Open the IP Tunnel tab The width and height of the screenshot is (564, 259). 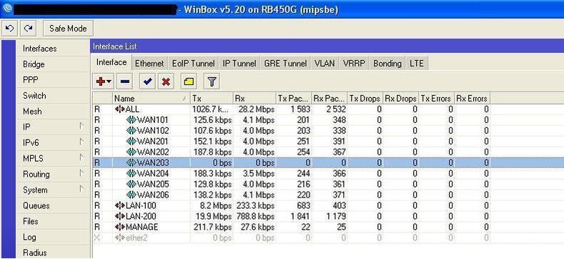239,64
